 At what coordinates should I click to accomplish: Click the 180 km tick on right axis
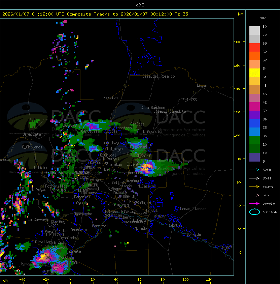[x=237, y=42]
